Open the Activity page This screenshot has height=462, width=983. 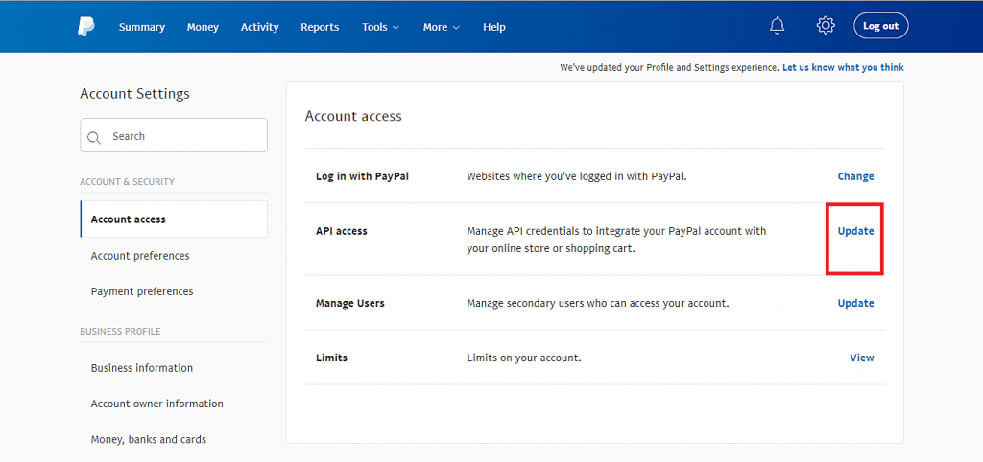tap(259, 27)
